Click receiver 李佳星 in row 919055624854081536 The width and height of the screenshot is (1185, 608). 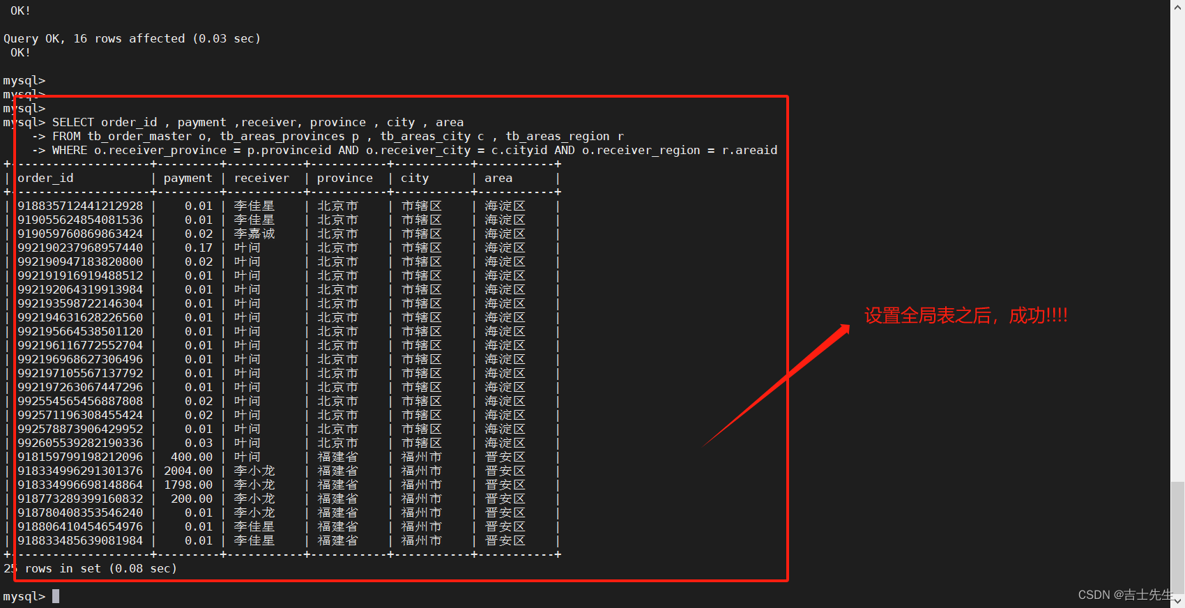(x=254, y=220)
